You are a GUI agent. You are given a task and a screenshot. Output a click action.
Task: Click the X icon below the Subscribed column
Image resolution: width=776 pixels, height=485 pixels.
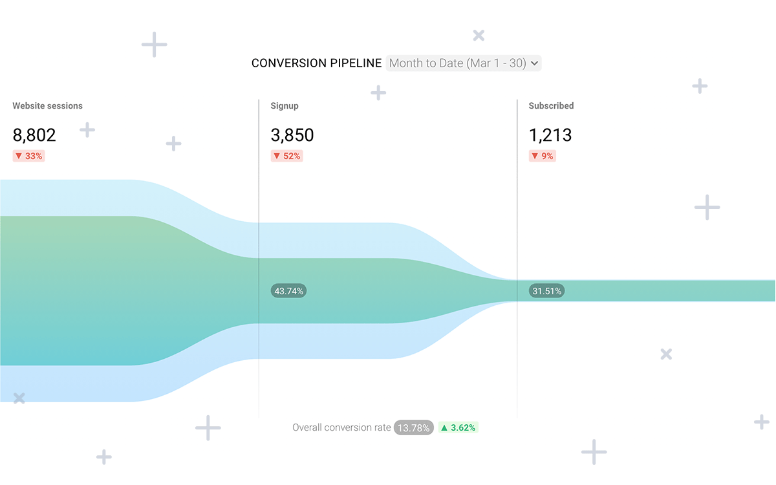(666, 354)
